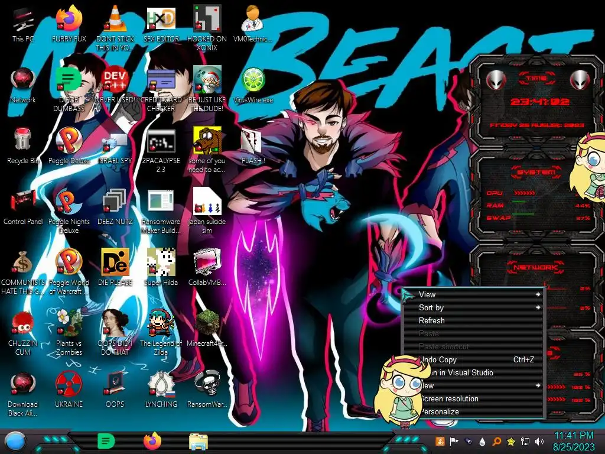The image size is (605, 454).
Task: Select the 2PACALYPSE 2.3 console shortcut
Action: click(x=161, y=150)
